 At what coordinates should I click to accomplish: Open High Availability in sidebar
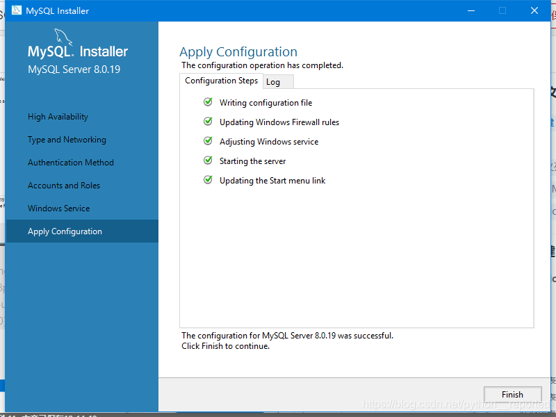tap(58, 117)
